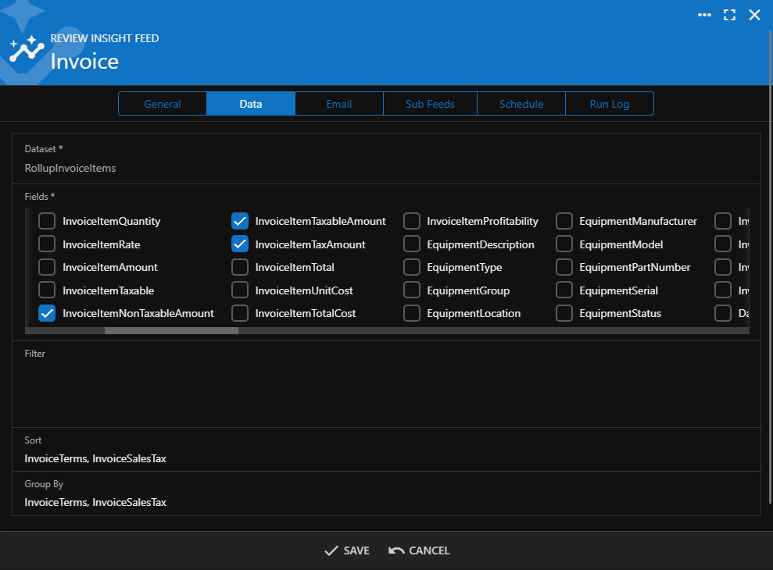
Task: Click the Insight Feed sparkle chart icon
Action: (x=27, y=48)
